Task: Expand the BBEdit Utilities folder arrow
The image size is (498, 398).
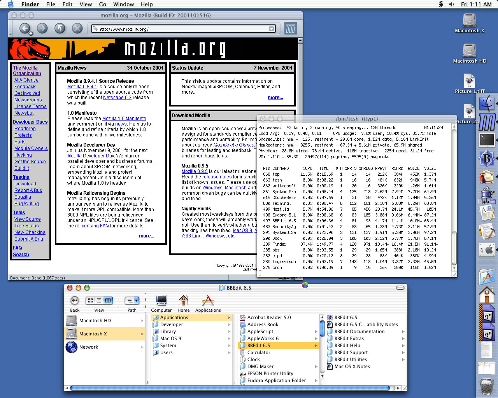Action: [x=403, y=360]
